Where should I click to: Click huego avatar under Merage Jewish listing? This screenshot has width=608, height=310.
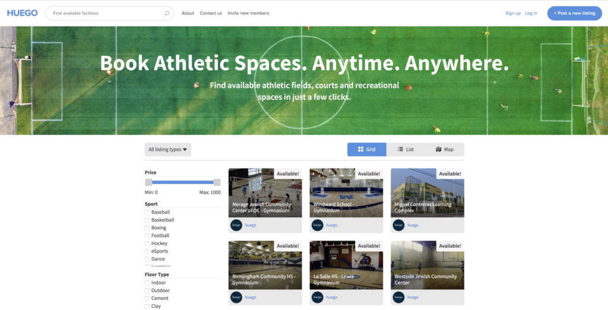(236, 225)
